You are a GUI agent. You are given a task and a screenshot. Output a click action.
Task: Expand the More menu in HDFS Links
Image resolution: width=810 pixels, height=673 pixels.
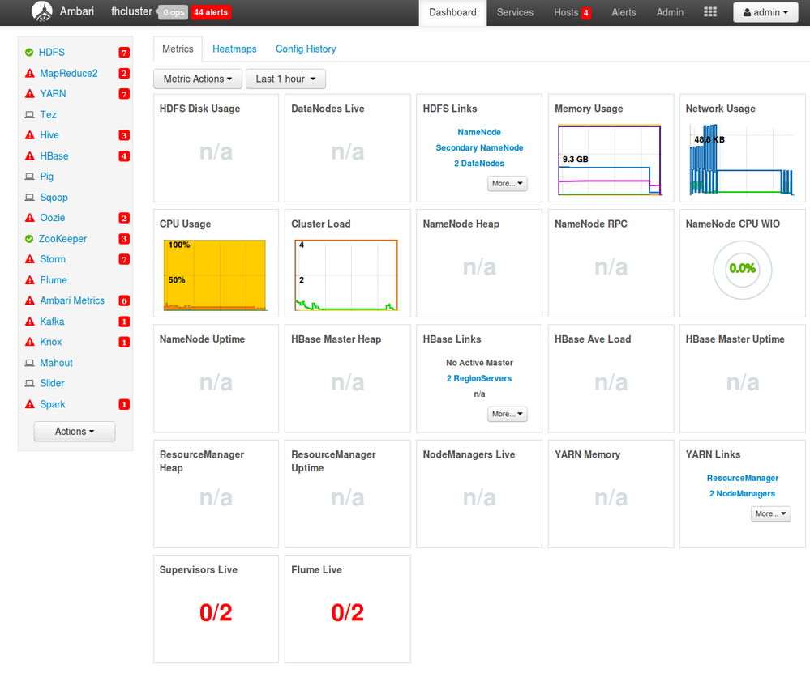[x=508, y=183]
